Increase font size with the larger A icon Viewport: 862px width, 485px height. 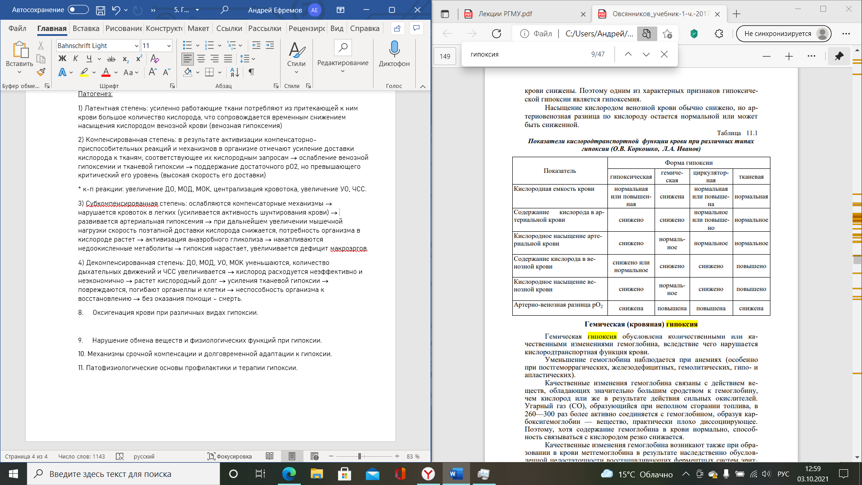click(x=153, y=72)
